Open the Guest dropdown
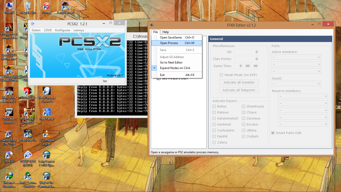 pos(296,84)
